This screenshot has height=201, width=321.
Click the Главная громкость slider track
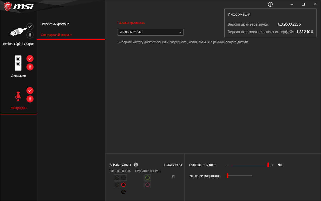point(250,165)
